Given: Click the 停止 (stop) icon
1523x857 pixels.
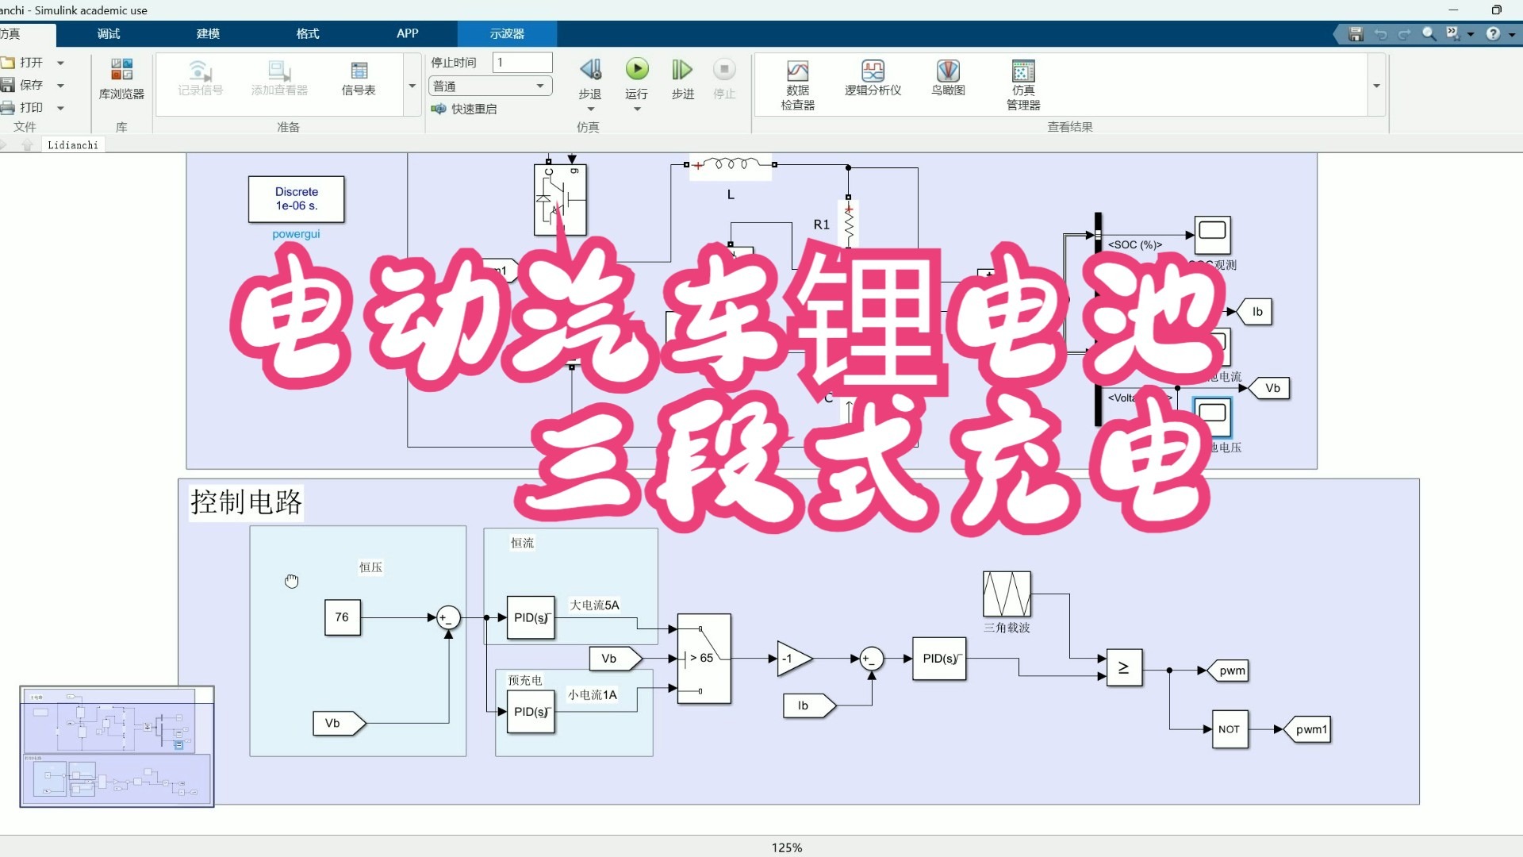Looking at the screenshot, I should [724, 71].
